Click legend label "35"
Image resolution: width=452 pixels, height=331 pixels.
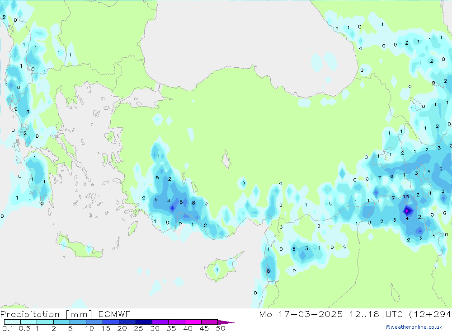[171, 328]
